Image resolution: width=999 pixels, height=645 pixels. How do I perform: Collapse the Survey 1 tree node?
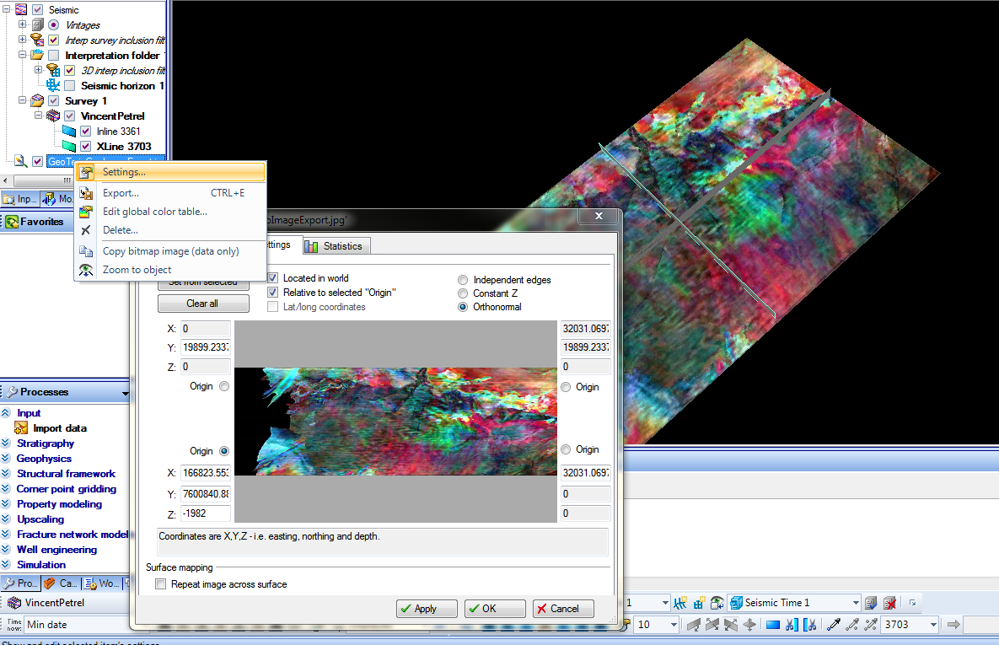[x=23, y=101]
